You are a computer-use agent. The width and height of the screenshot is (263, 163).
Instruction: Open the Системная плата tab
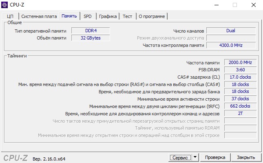[x=39, y=16]
